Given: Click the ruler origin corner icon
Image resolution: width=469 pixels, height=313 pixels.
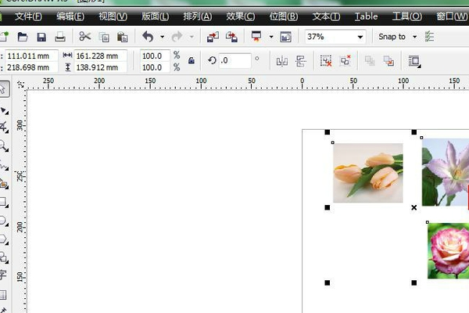Looking at the screenshot, I should tap(20, 85).
